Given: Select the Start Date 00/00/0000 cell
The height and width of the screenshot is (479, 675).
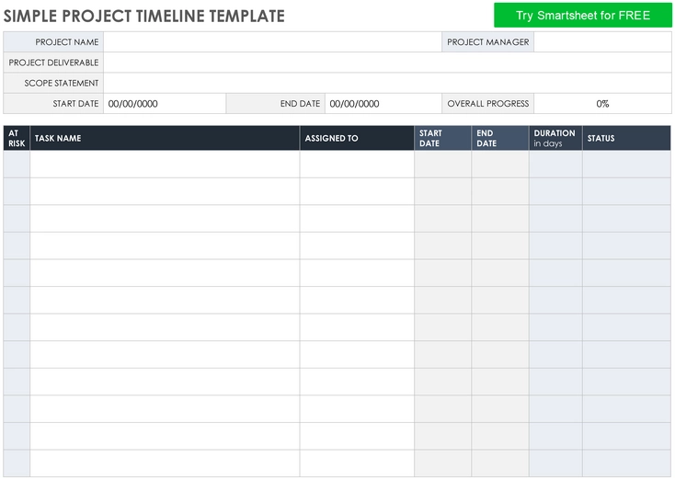Looking at the screenshot, I should (165, 104).
